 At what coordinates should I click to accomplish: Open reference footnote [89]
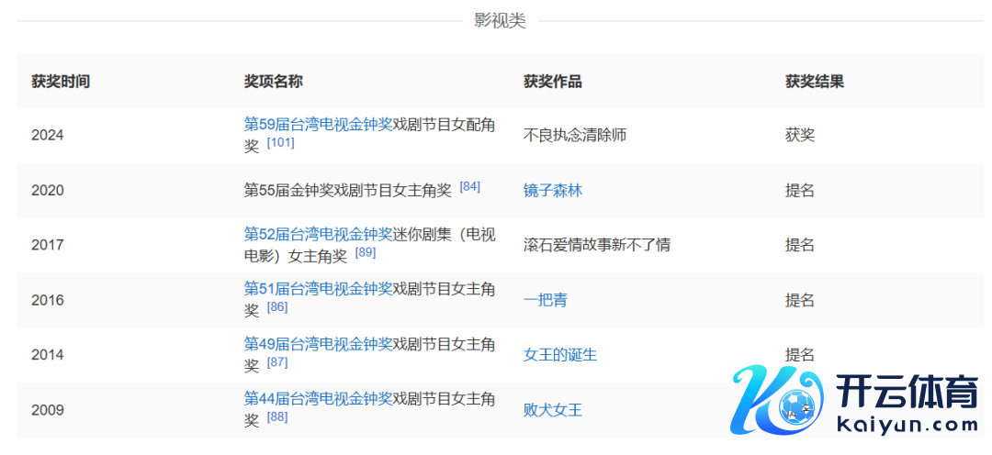[365, 253]
